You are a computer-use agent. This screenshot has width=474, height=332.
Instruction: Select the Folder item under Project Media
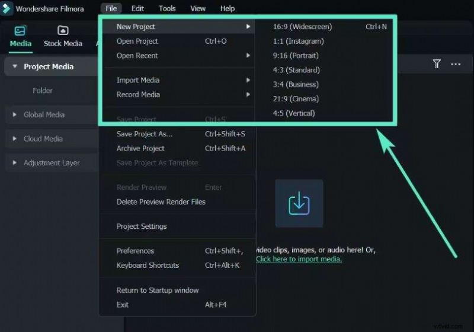pyautogui.click(x=43, y=90)
